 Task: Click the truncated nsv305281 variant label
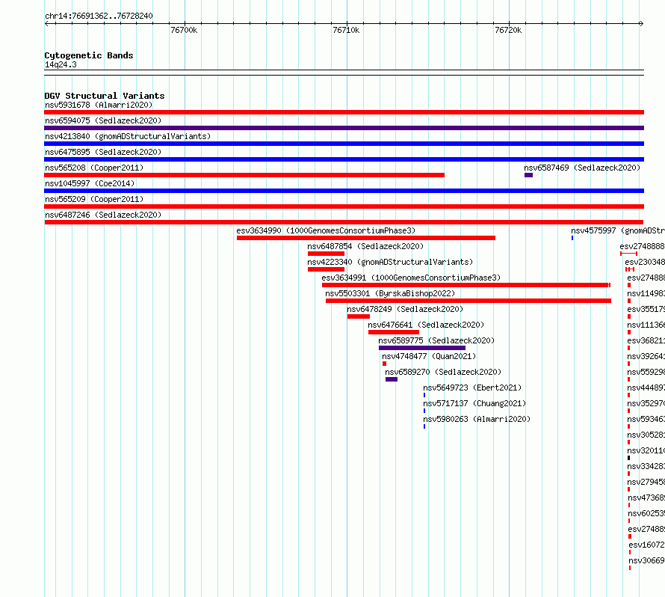[x=646, y=435]
